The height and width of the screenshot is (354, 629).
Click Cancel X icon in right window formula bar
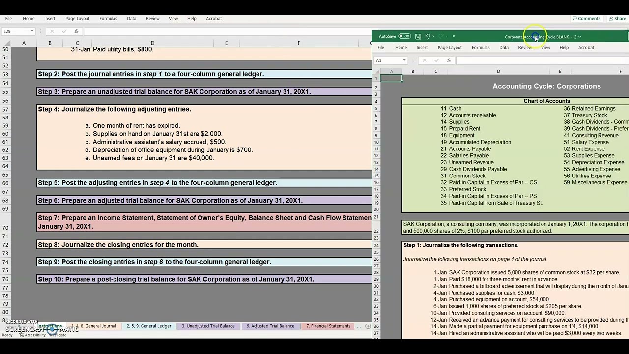[424, 60]
